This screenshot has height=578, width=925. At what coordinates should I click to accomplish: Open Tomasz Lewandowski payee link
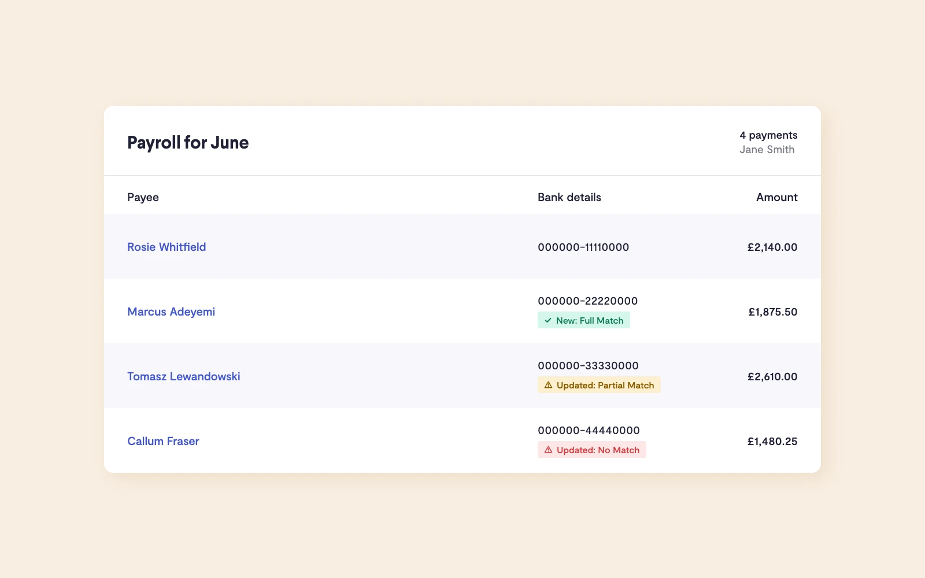click(x=184, y=376)
